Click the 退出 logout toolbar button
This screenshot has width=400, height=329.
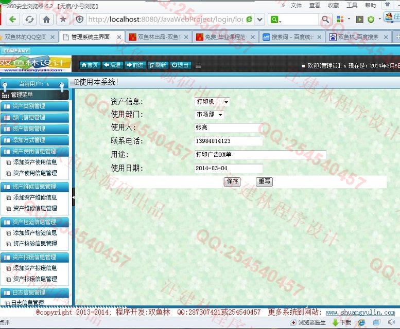(x=181, y=65)
